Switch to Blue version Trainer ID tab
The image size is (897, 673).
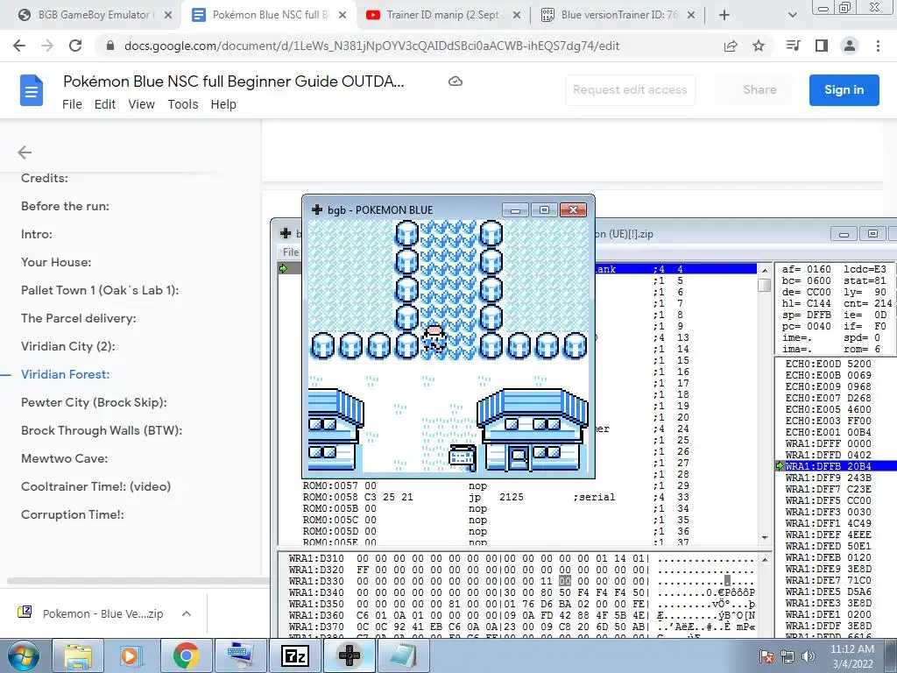(618, 15)
